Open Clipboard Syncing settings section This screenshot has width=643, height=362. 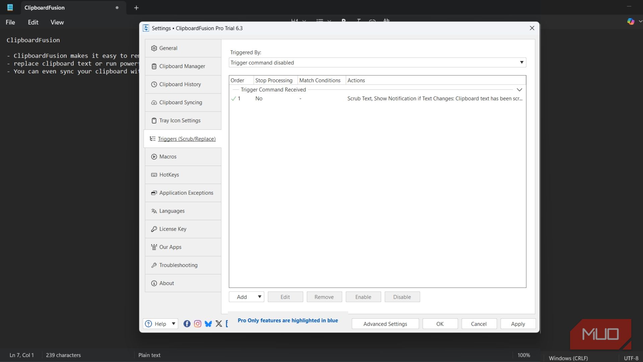pos(183,103)
